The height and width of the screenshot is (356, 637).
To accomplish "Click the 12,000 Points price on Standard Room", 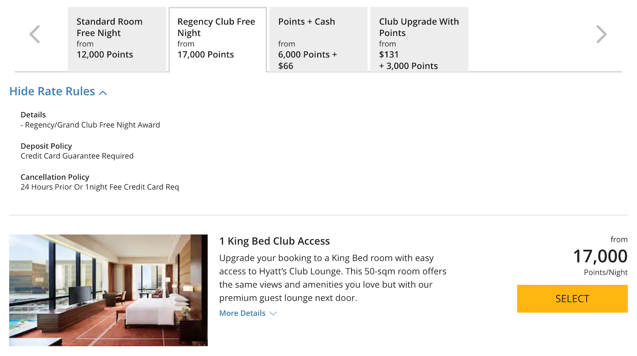I will click(x=104, y=55).
